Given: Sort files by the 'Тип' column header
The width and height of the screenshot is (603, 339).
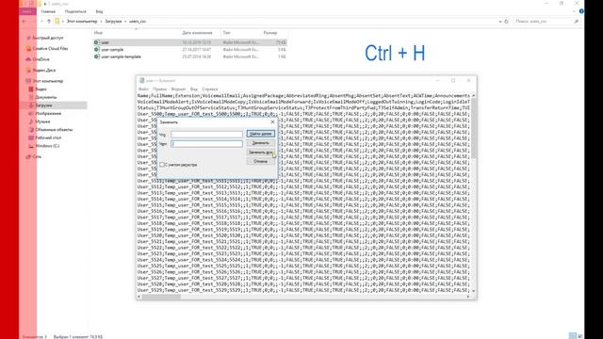Looking at the screenshot, I should tap(226, 33).
